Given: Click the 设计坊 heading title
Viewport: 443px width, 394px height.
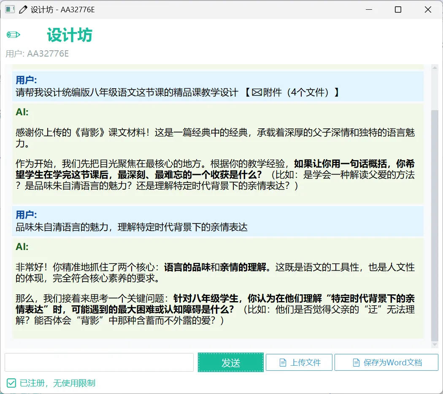Looking at the screenshot, I should click(x=70, y=35).
